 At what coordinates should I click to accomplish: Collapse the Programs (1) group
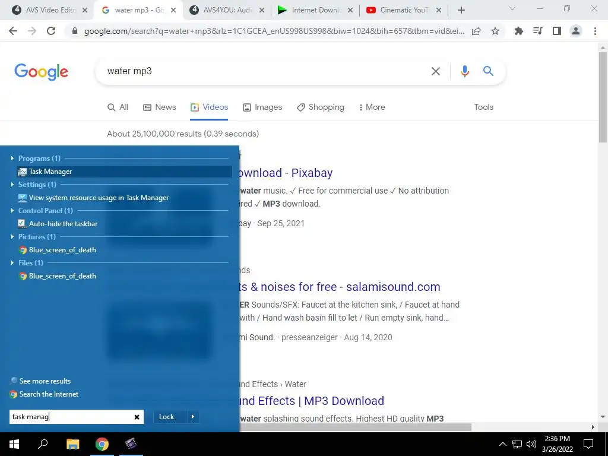12,158
